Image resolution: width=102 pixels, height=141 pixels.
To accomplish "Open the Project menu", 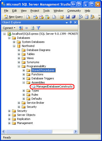I will 35,11.
